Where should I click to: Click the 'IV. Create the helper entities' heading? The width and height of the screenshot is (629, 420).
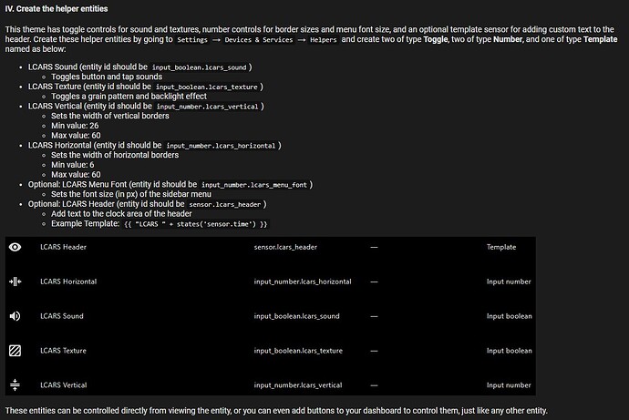coord(57,9)
